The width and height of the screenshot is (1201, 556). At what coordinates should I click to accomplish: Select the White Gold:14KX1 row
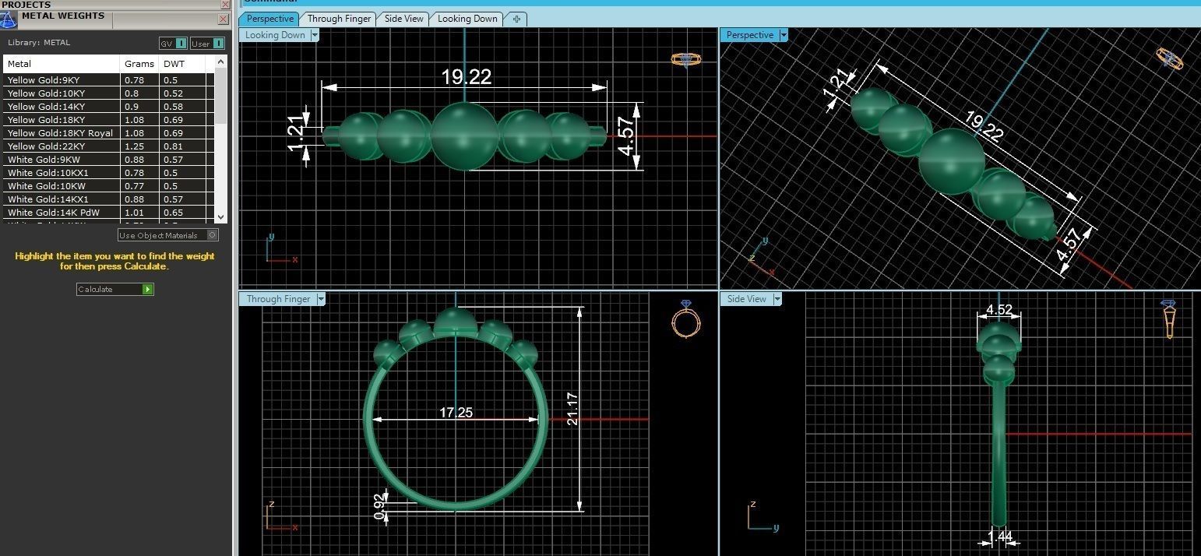point(109,199)
